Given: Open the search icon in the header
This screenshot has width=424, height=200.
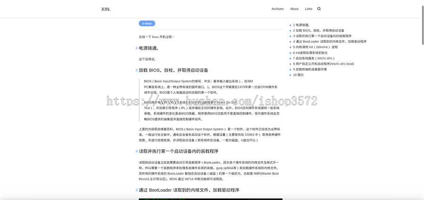Looking at the screenshot, I should click(319, 8).
